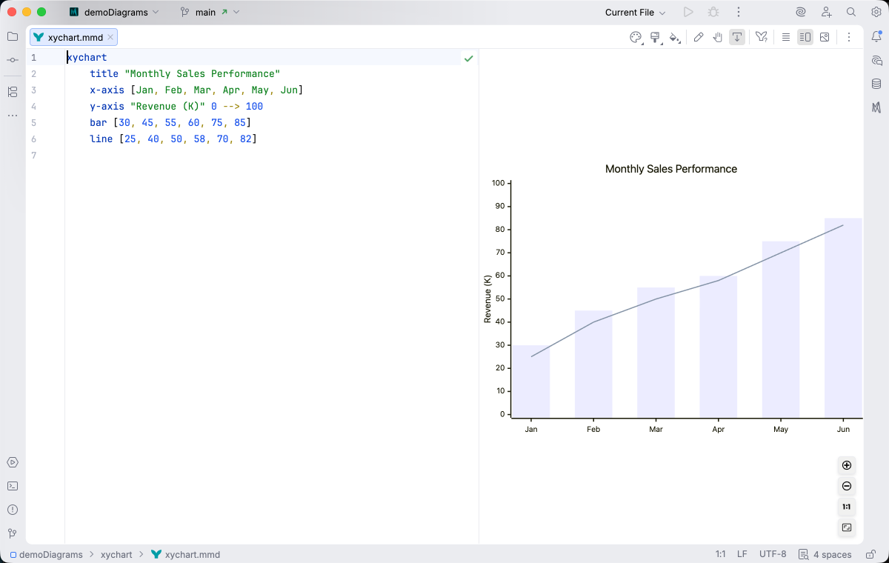Open the Problems tool window
The width and height of the screenshot is (889, 563).
click(x=13, y=510)
